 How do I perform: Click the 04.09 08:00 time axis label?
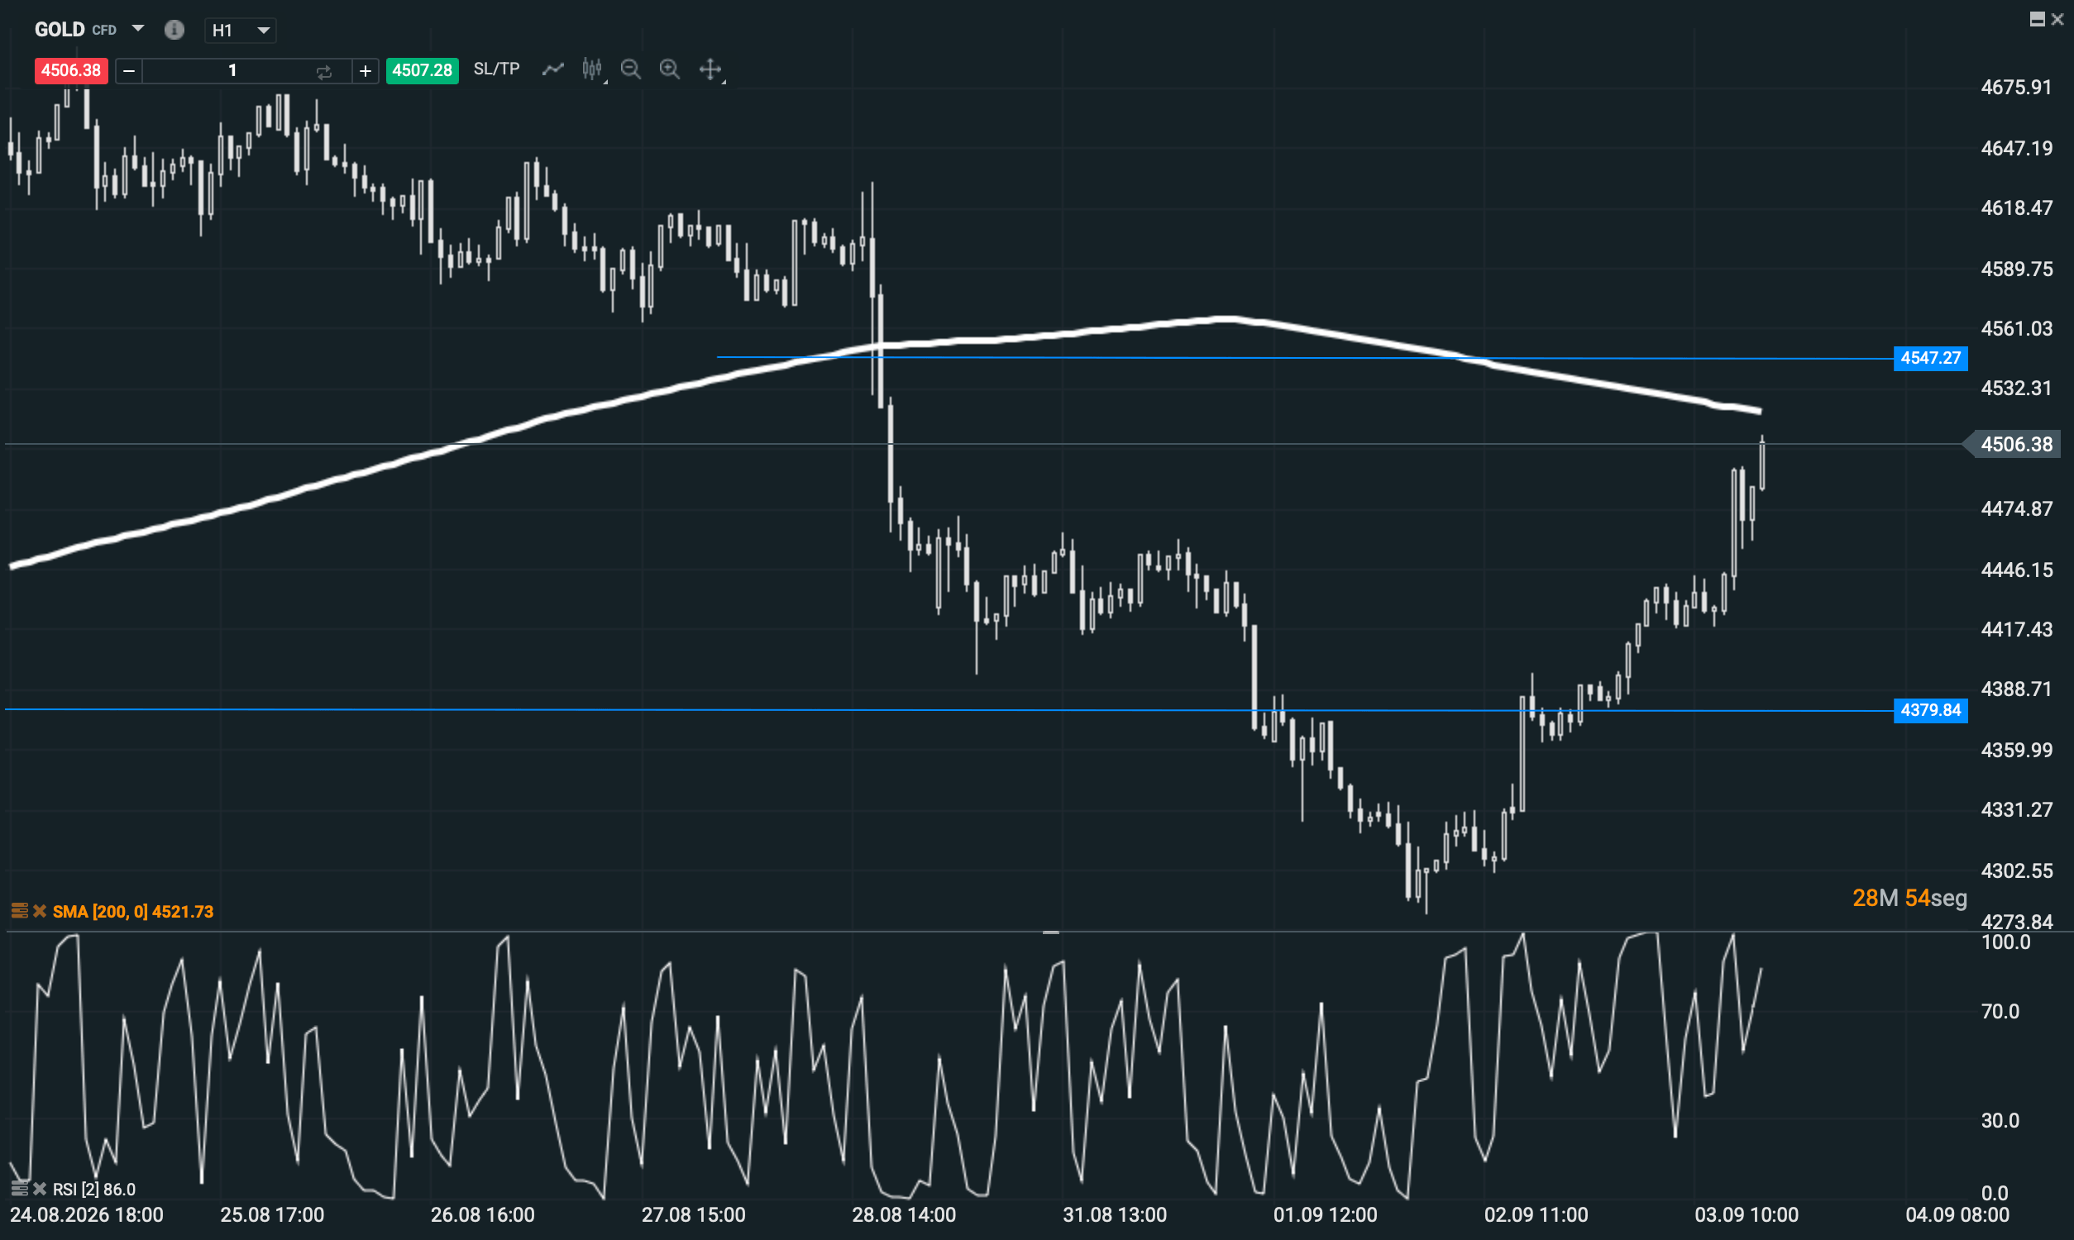[x=1957, y=1215]
